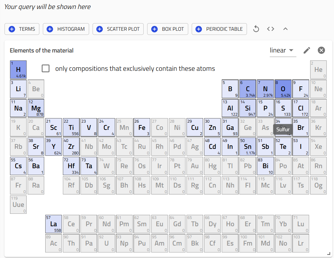Enable exclusive compositions checkbox
The image size is (334, 258).
(x=46, y=69)
